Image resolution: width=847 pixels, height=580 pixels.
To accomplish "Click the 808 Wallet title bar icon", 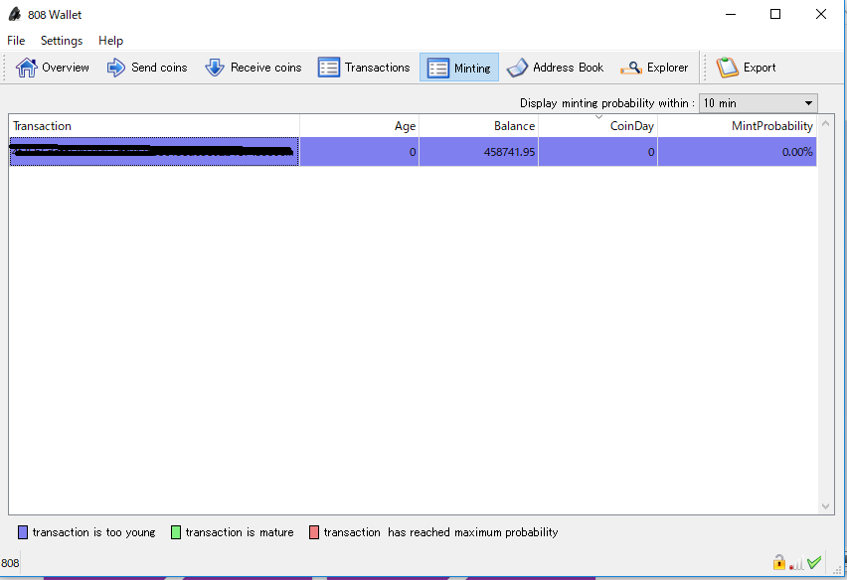I will 15,14.
